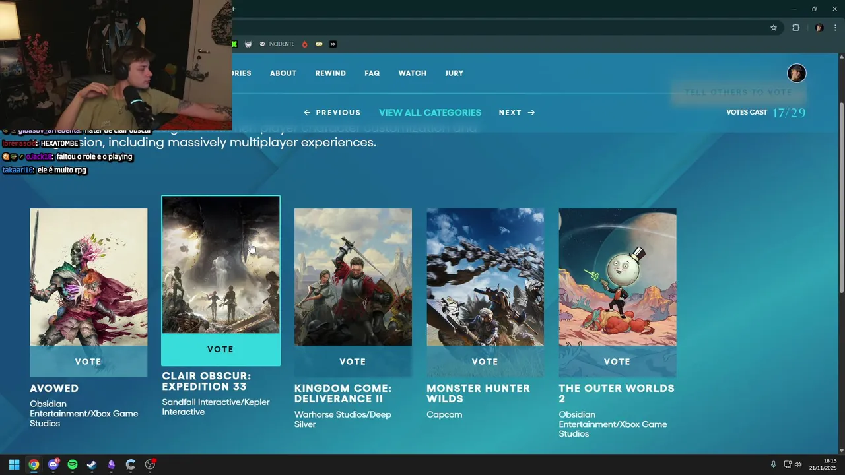Screen dimensions: 845x475
Task: Select the Avowed cover art
Action: 88,277
